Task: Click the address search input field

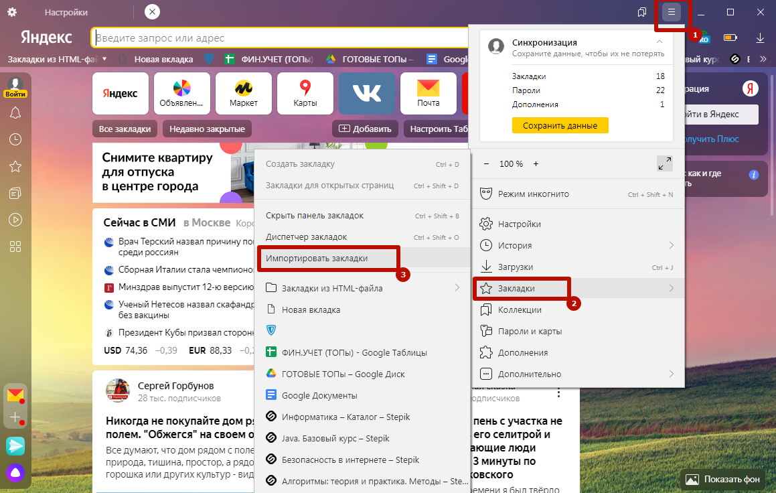Action: [281, 38]
